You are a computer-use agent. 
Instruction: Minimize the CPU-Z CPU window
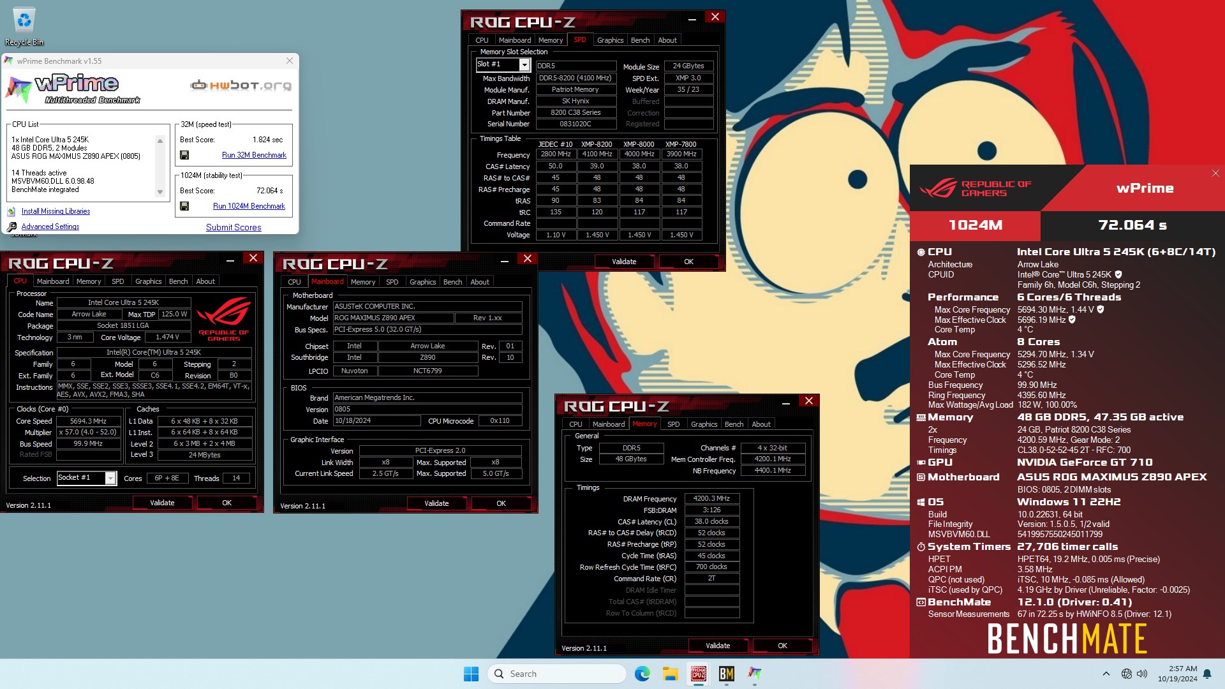[230, 260]
